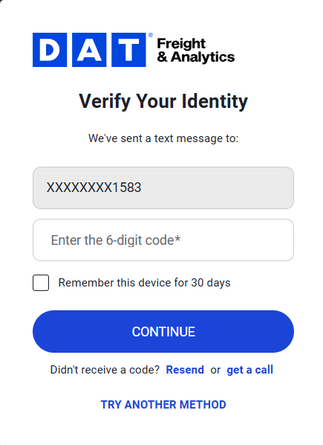This screenshot has width=323, height=445.
Task: Click the masked phone number field ending in 1583
Action: (163, 188)
